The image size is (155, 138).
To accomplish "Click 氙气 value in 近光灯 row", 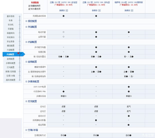I will click(x=129, y=106).
